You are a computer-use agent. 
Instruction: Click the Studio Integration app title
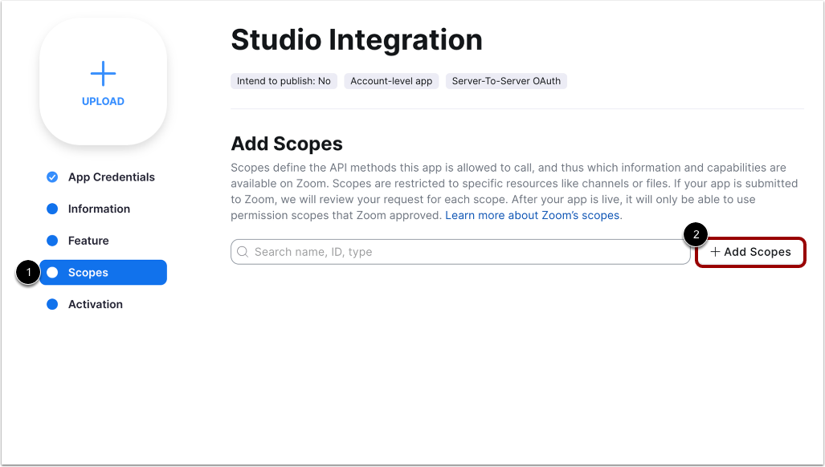pos(356,39)
